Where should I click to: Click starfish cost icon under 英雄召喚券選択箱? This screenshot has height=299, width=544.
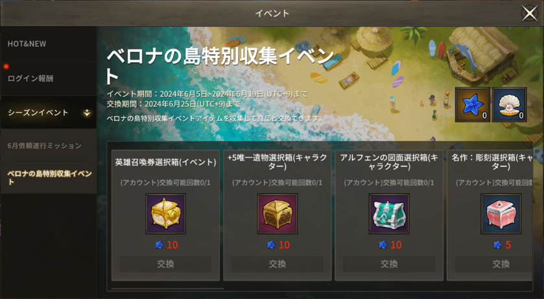coord(159,245)
